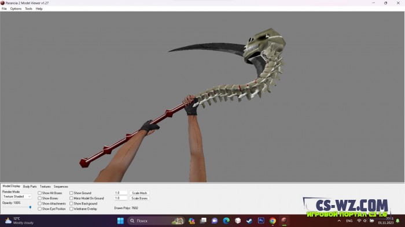The image size is (405, 227).
Task: Open the Windows Start menu
Action: [x=120, y=221]
